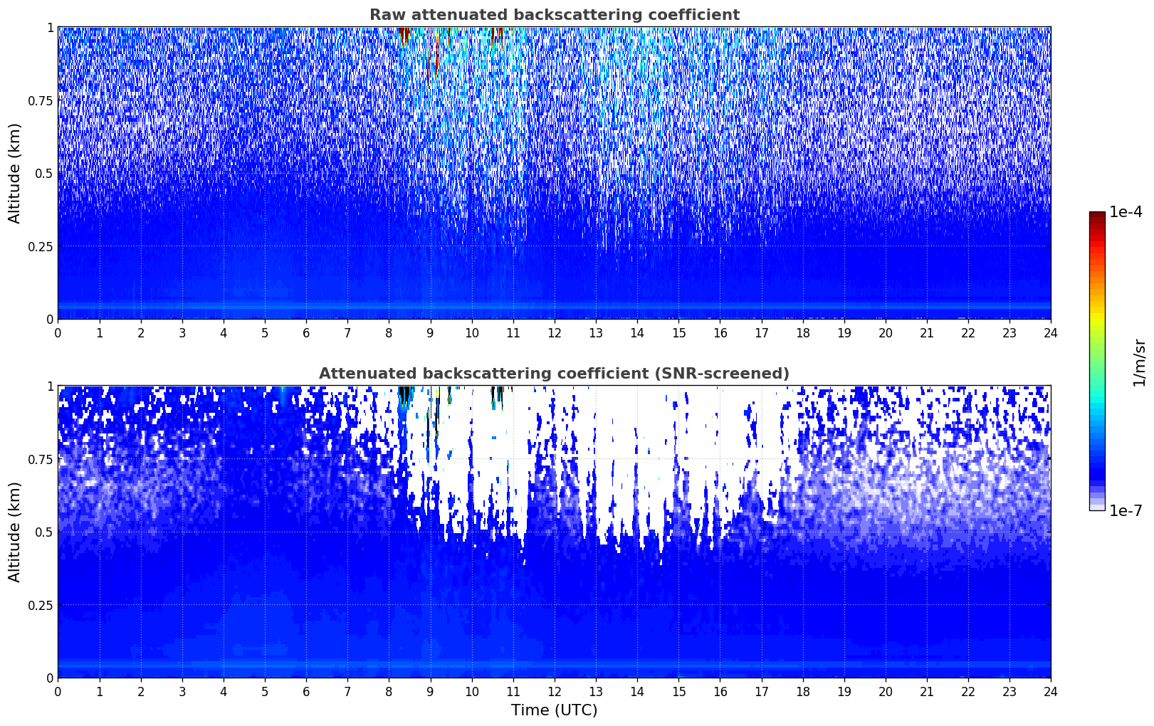Click the "Raw attenuated backscattering coefficient" plot title
1154x726 pixels.
pos(554,15)
